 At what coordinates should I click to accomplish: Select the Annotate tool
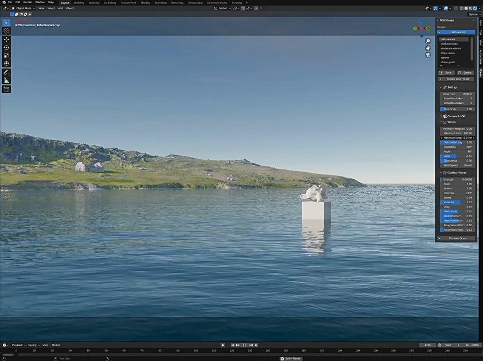(7, 71)
